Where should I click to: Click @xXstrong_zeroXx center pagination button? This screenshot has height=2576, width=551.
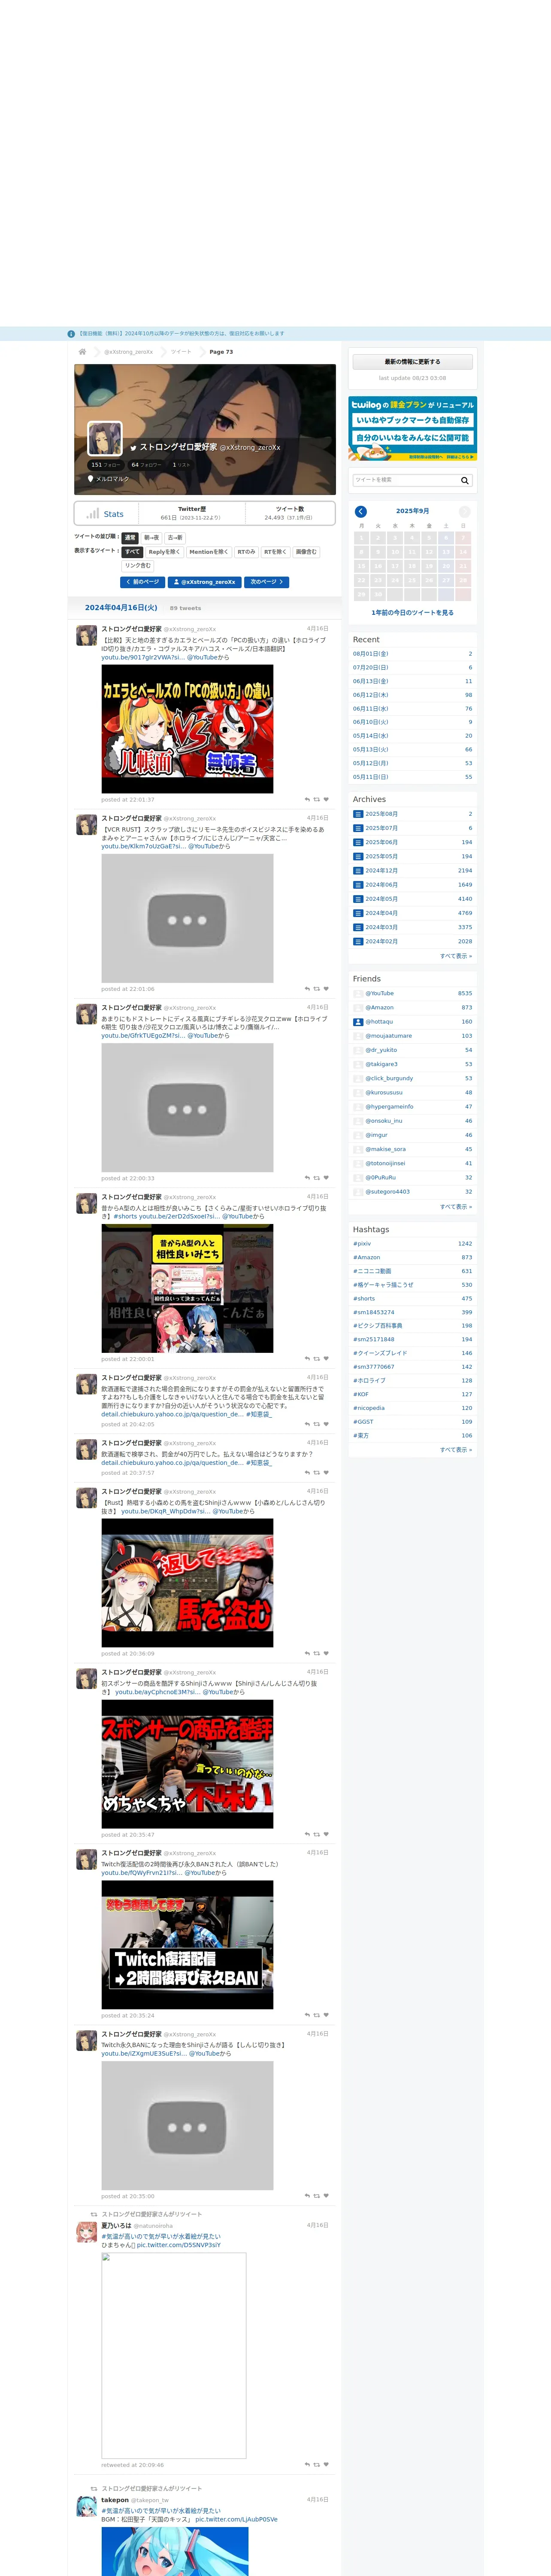tap(205, 582)
